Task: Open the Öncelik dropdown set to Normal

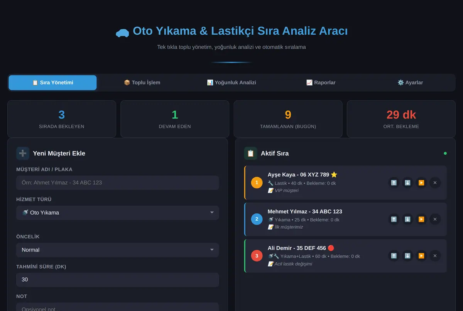Action: (x=118, y=250)
